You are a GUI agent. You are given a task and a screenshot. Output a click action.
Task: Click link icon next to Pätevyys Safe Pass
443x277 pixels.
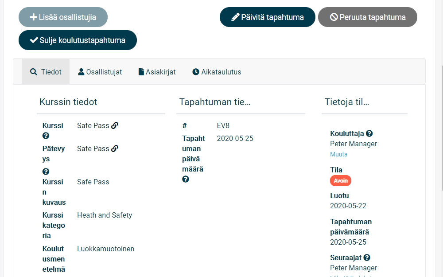(115, 148)
